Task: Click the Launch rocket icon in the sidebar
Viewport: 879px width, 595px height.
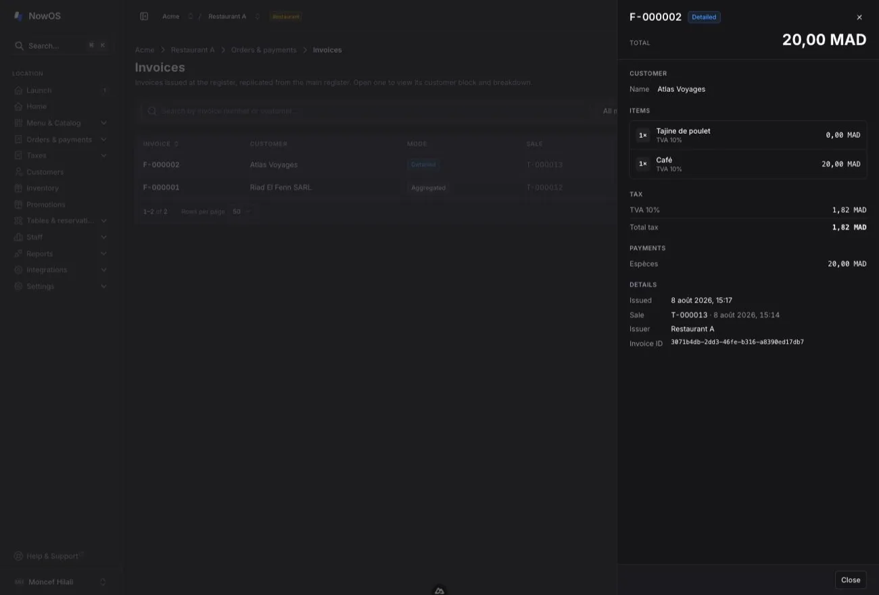Action: [18, 90]
